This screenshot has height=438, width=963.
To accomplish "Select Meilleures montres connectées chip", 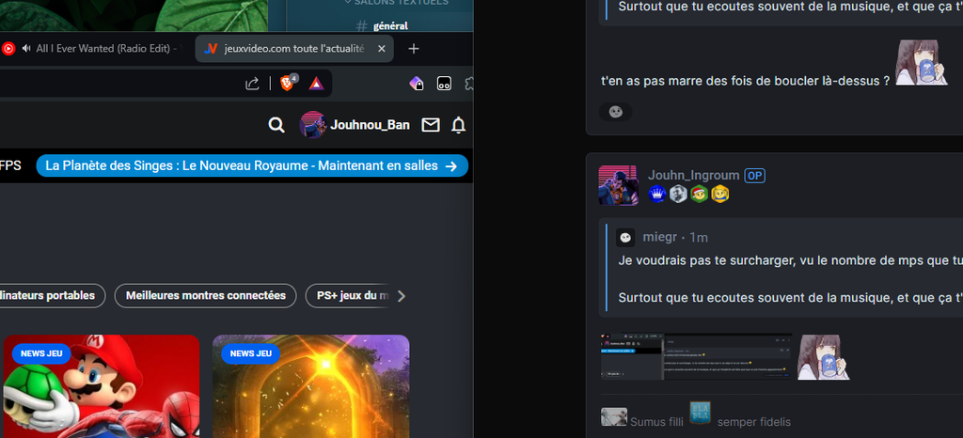I will click(x=206, y=296).
